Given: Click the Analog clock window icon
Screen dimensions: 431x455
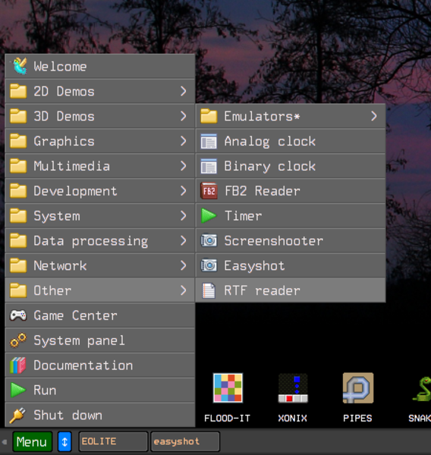Looking at the screenshot, I should tap(209, 141).
